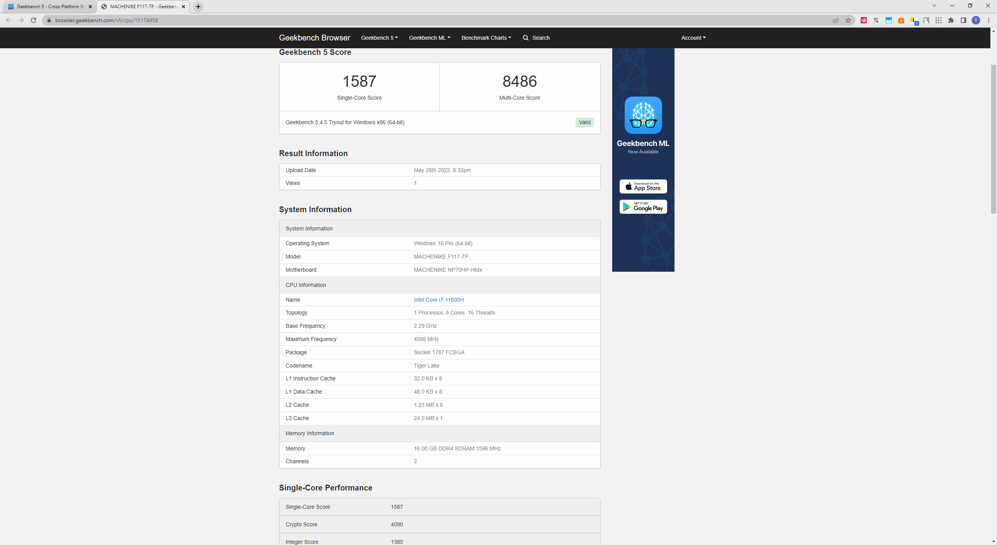Click the 24.0 MB x 1 L3 Cache value
This screenshot has width=997, height=545.
[x=428, y=418]
